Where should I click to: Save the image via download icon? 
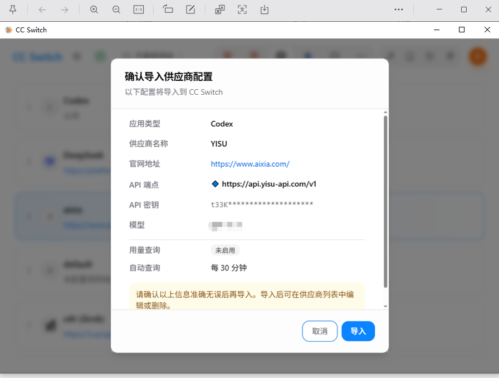point(265,9)
